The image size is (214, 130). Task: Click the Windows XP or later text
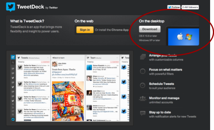(149, 40)
